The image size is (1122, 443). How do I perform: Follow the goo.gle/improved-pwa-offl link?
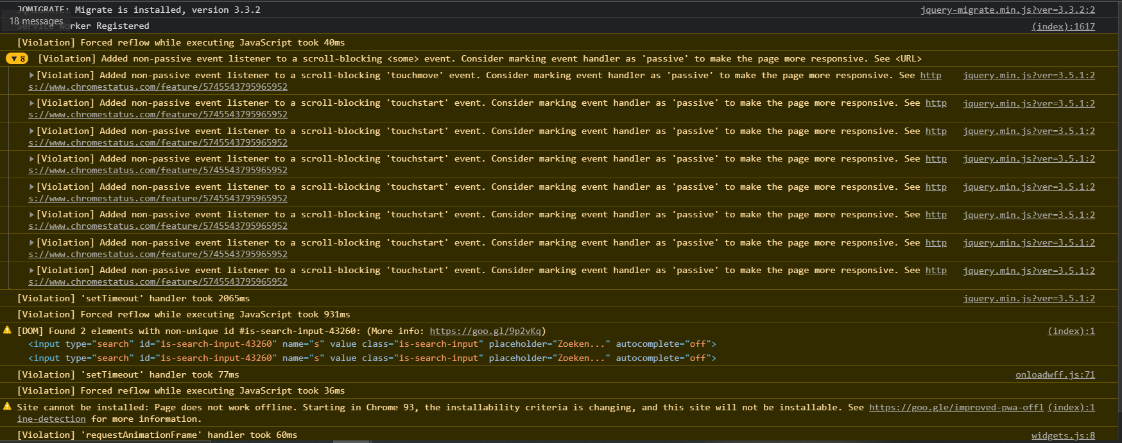956,407
